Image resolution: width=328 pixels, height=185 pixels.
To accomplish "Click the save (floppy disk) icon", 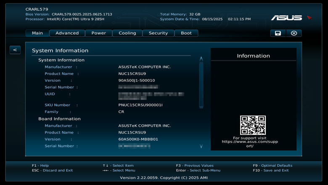I will [x=278, y=33].
